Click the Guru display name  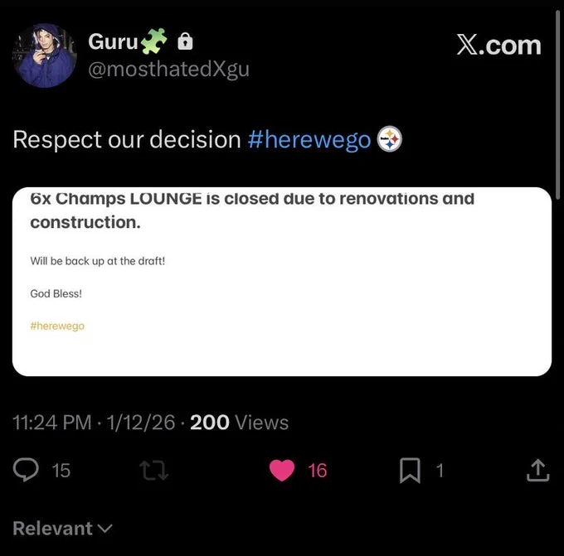(x=113, y=41)
